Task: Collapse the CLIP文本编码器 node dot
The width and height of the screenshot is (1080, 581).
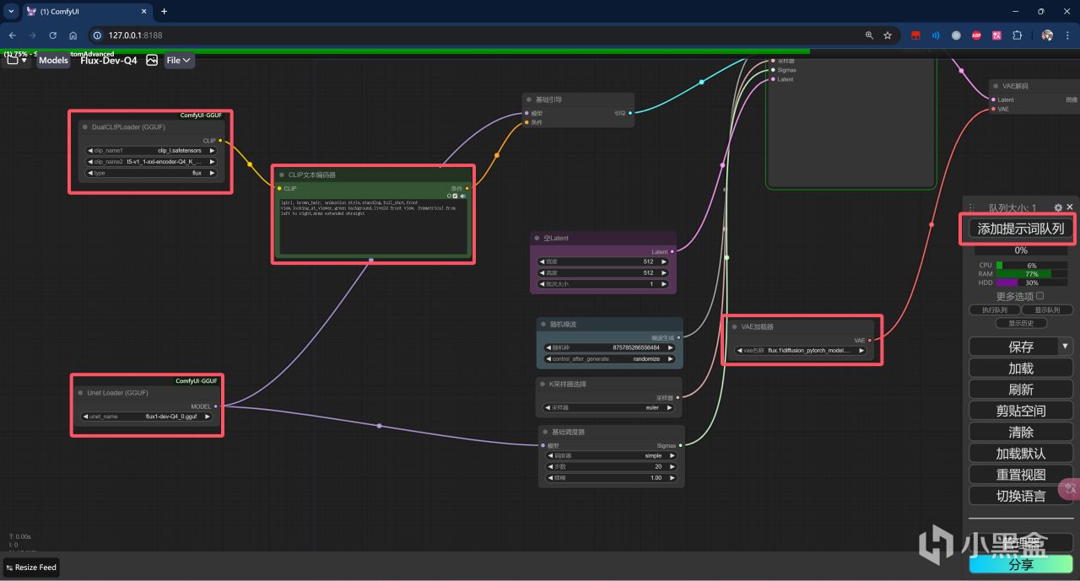Action: tap(282, 175)
